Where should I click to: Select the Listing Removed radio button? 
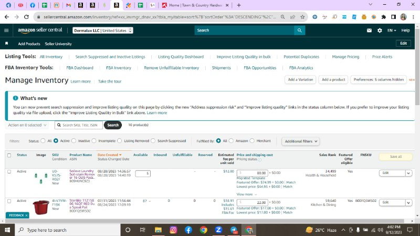click(120, 141)
